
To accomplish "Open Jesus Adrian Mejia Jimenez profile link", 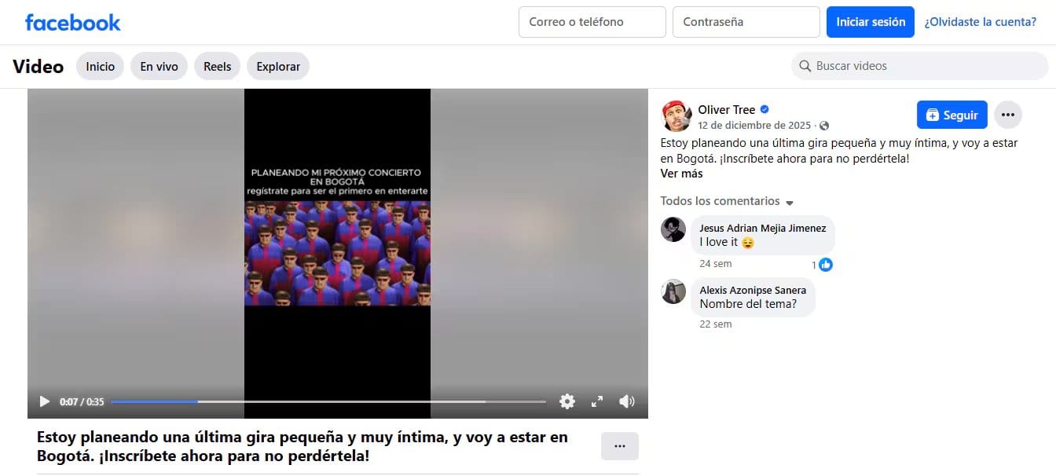I will [762, 228].
